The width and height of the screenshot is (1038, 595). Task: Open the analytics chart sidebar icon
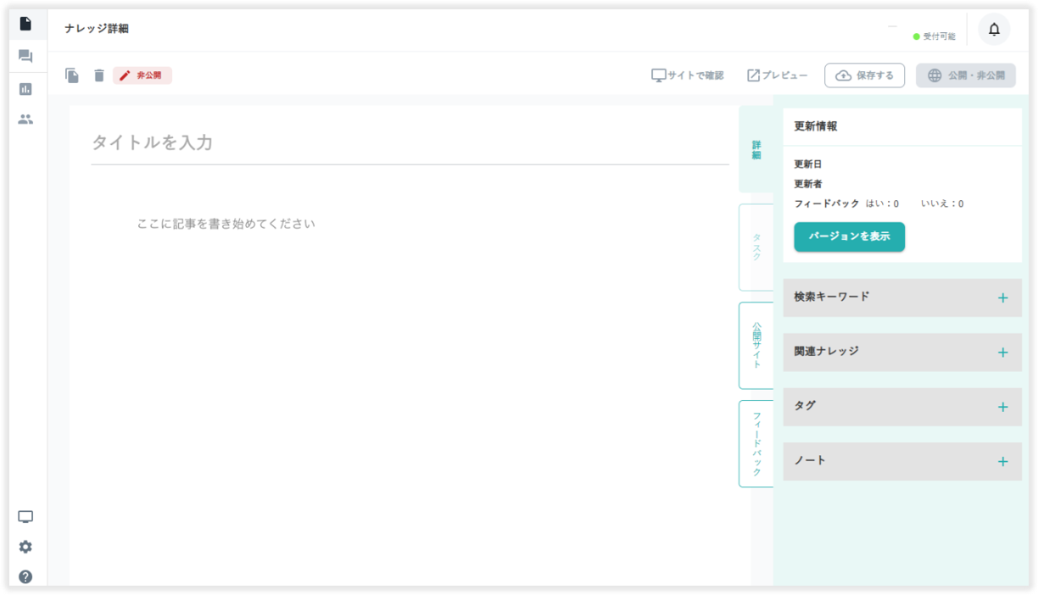[x=25, y=89]
